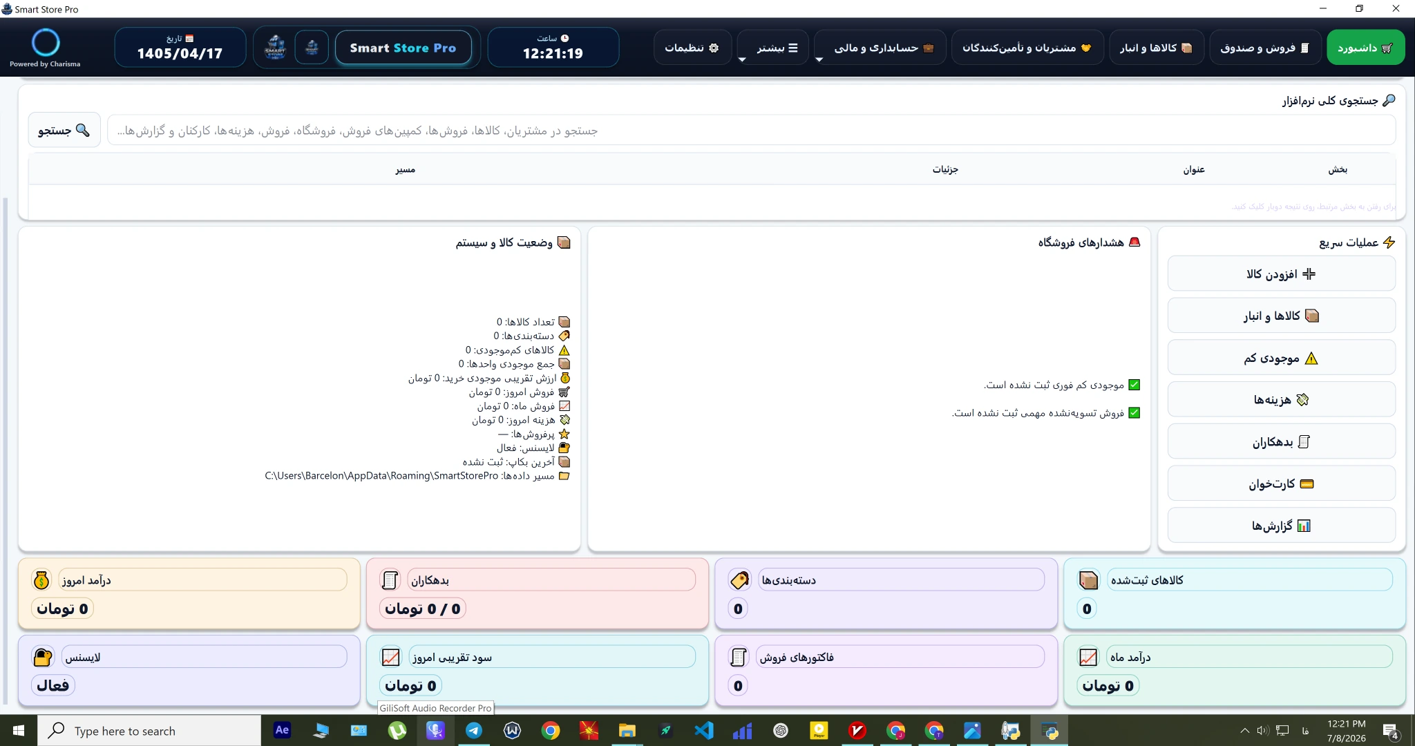Click the chart icon on سود تقریبی امروز card
This screenshot has height=746, width=1415.
[390, 657]
